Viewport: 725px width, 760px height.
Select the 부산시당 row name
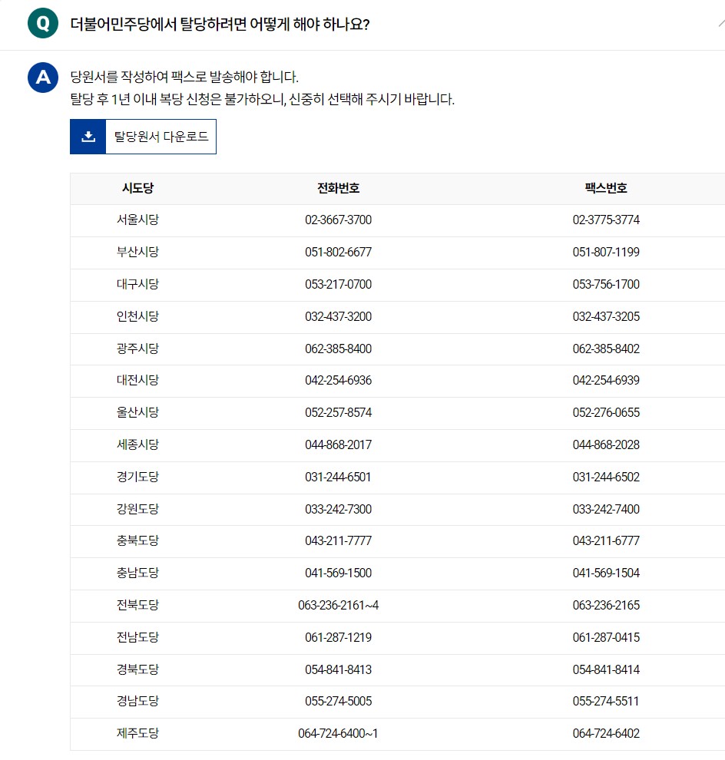click(x=137, y=252)
